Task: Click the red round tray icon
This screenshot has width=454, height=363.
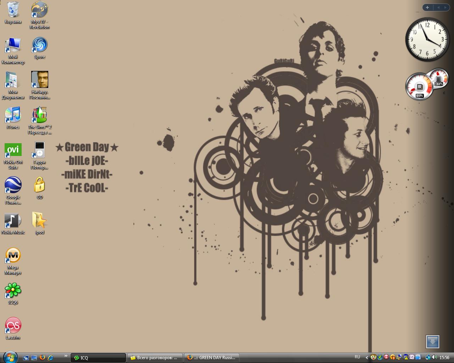Action: pyautogui.click(x=386, y=357)
